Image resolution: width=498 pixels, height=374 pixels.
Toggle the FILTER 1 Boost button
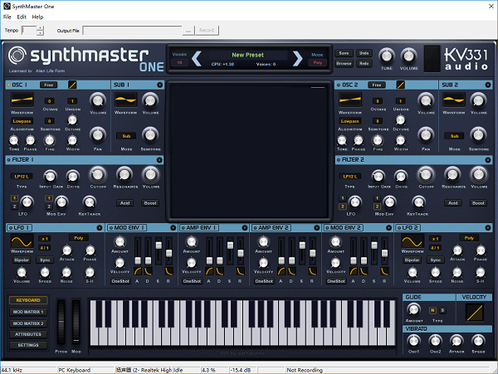tap(150, 203)
